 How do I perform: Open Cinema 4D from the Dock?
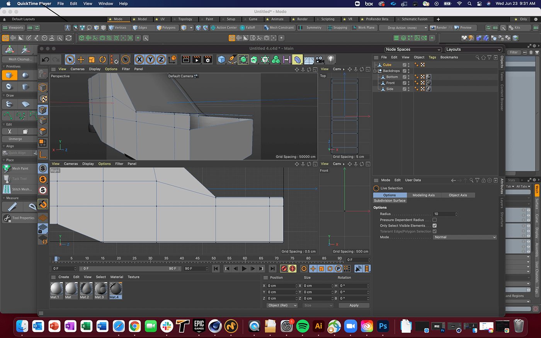pyautogui.click(x=215, y=326)
